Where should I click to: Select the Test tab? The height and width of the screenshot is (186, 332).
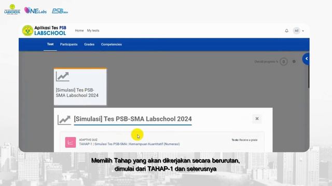click(x=50, y=44)
